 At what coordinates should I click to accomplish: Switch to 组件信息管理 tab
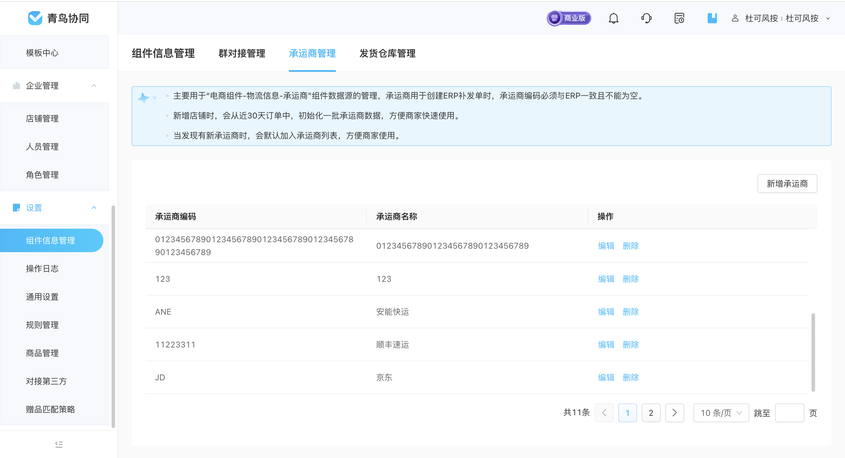point(163,53)
